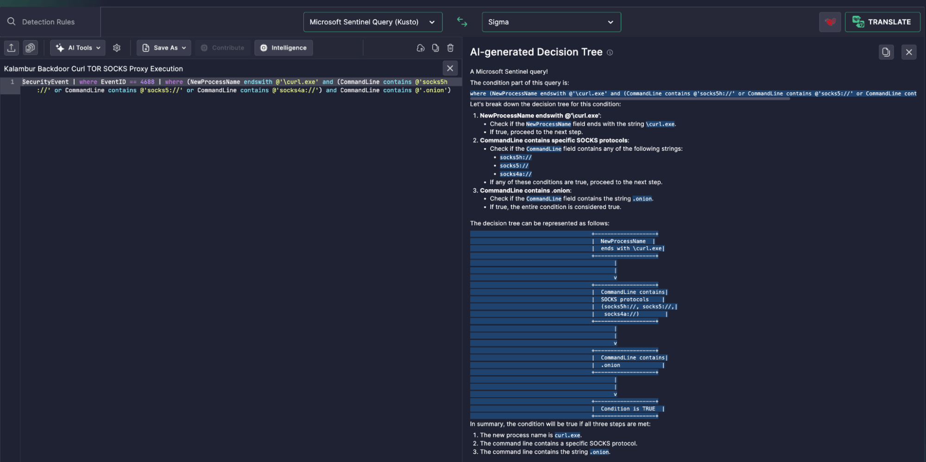Screen dimensions: 926x462
Task: Close the AI-generated Decision Tree panel
Action: (909, 52)
